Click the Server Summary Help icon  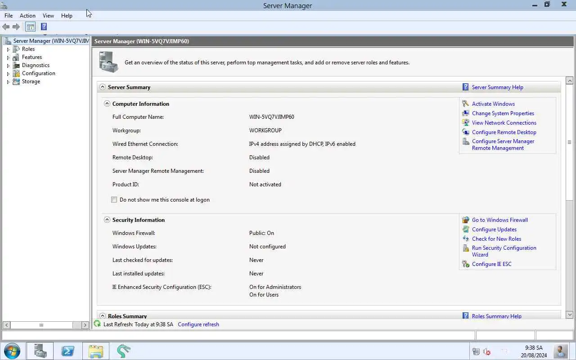(x=466, y=87)
